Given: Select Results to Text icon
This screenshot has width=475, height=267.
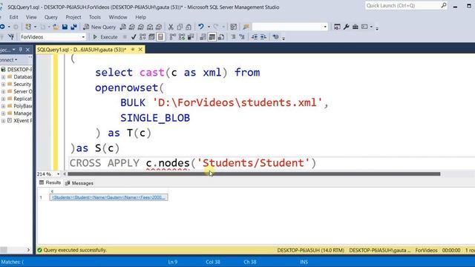Looking at the screenshot, I should tap(203, 37).
